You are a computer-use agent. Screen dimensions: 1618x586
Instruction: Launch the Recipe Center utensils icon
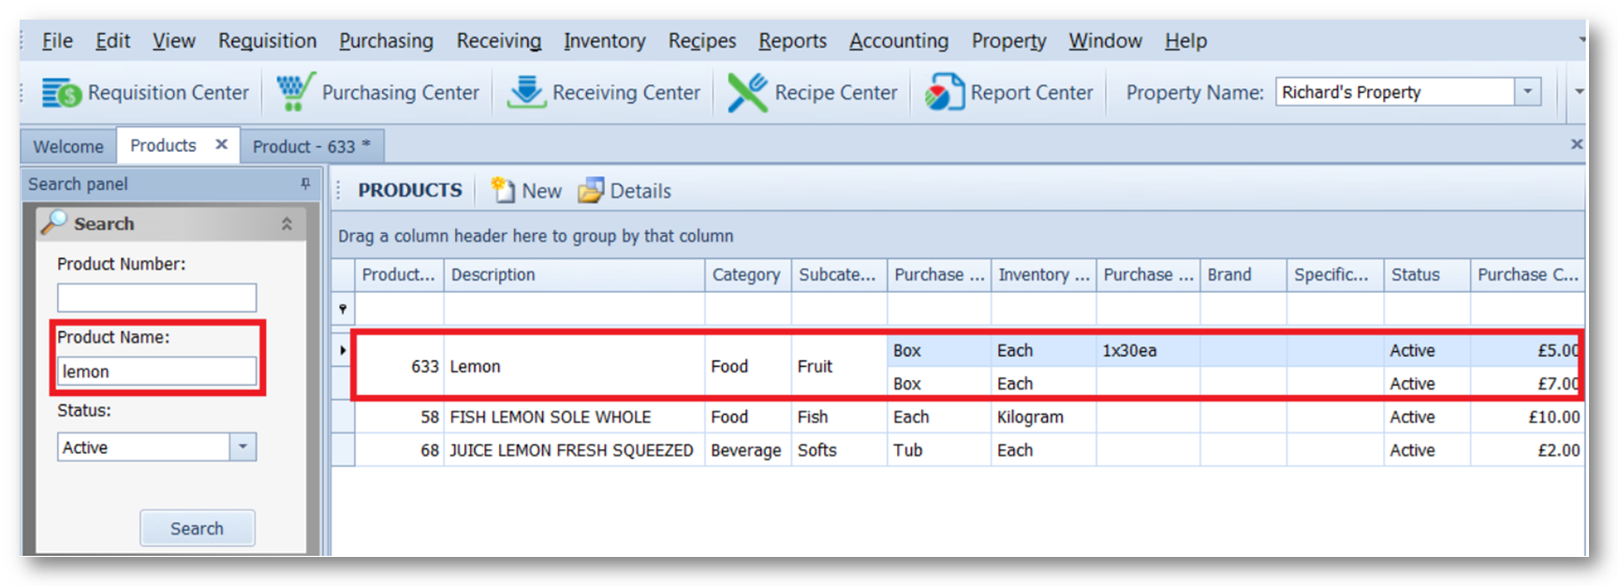(747, 93)
